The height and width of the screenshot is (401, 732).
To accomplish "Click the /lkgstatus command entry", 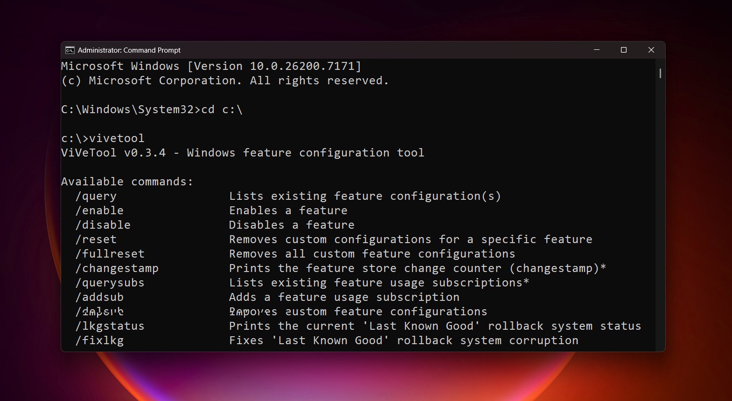I will [x=110, y=326].
